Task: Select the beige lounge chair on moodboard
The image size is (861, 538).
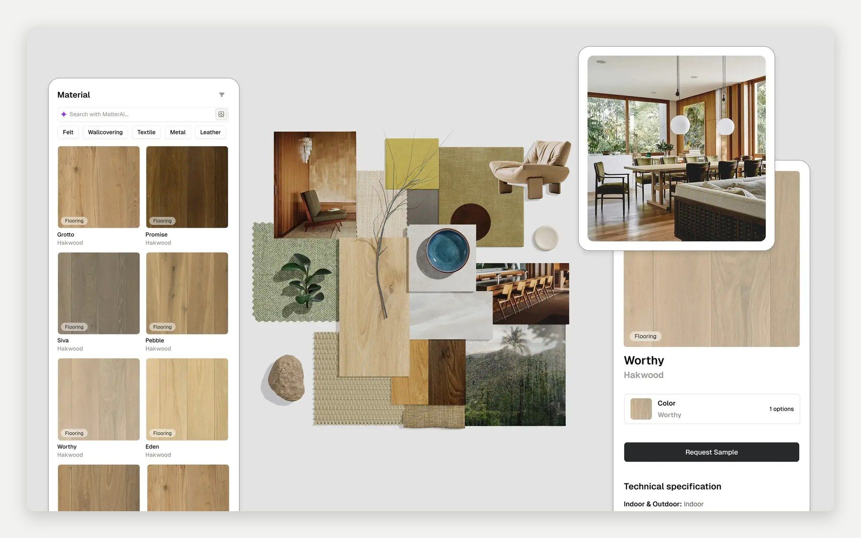Action: coord(530,169)
